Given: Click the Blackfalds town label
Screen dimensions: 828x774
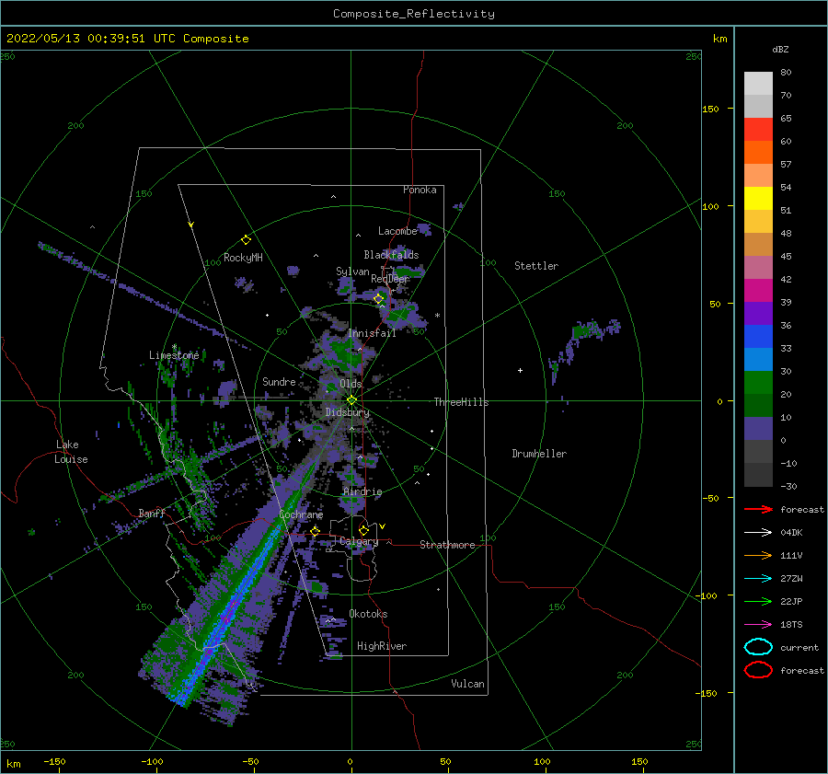Looking at the screenshot, I should click(391, 255).
